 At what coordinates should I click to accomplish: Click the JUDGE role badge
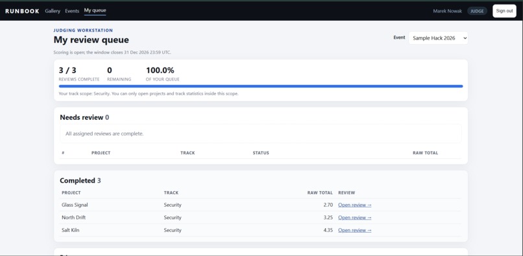(477, 11)
